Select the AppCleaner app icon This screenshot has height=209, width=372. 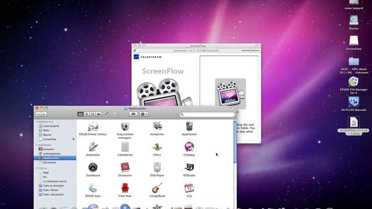coord(189,127)
